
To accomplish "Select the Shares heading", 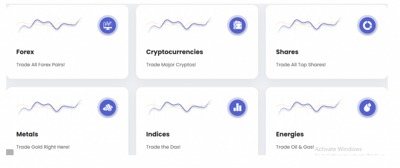I will click(x=287, y=52).
